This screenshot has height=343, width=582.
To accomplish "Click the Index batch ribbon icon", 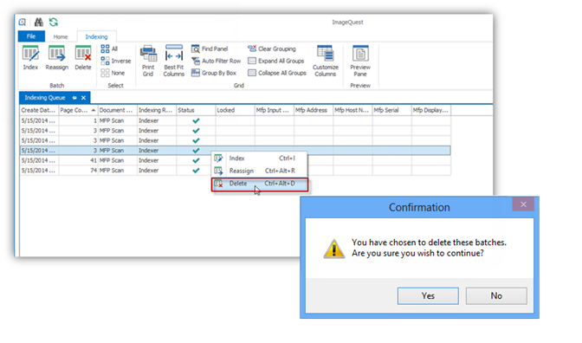I will pyautogui.click(x=30, y=58).
